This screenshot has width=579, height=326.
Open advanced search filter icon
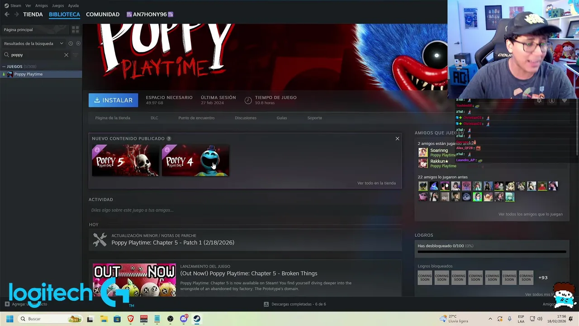click(x=76, y=55)
